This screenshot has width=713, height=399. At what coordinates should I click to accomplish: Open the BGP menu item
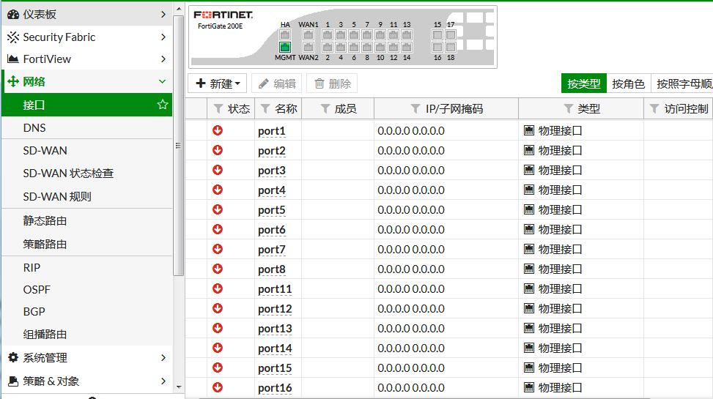point(87,312)
